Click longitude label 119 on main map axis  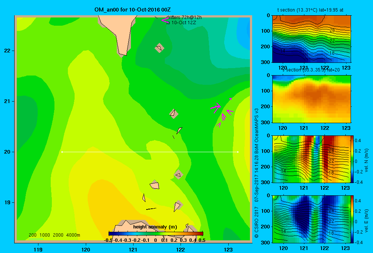[x=38, y=249]
